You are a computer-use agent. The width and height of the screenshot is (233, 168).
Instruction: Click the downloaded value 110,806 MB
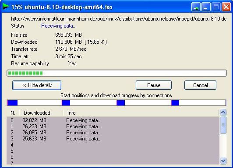(x=68, y=42)
